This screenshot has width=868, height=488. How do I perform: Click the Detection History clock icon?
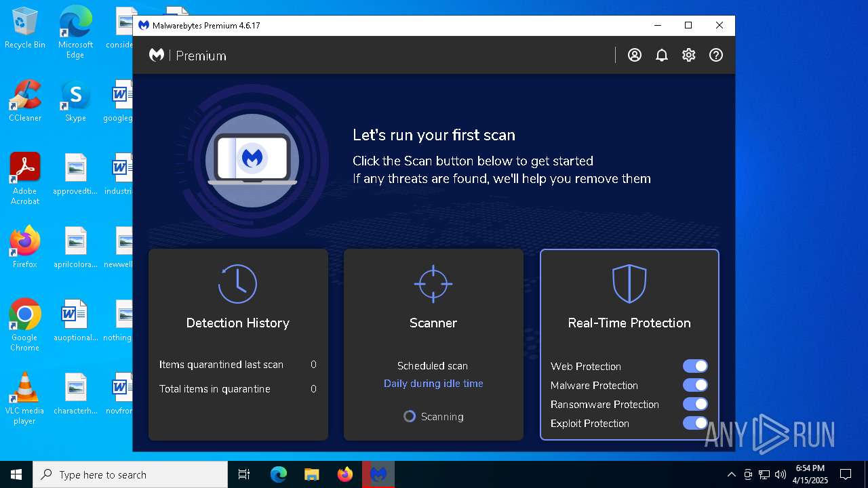(238, 283)
